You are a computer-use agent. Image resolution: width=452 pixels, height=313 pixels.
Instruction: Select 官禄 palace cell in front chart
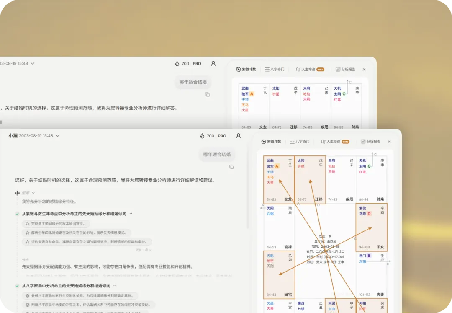(x=279, y=228)
